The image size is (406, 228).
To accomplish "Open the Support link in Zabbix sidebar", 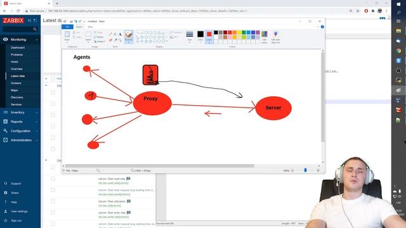I will point(16,184).
